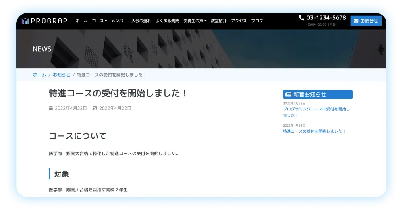This screenshot has width=403, height=212.
Task: Click ホーム in the breadcrumb
Action: click(x=39, y=75)
